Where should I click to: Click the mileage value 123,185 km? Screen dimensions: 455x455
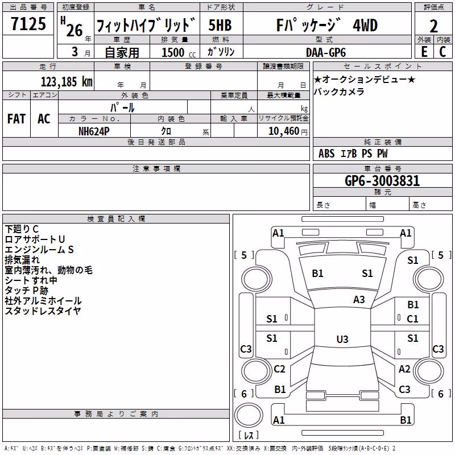point(67,82)
